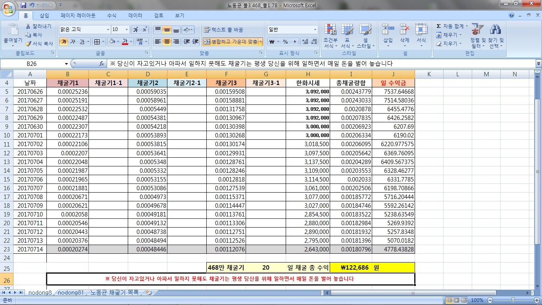Open the 맑은 고딕 font name dropdown
The image size is (542, 305).
(108, 29)
